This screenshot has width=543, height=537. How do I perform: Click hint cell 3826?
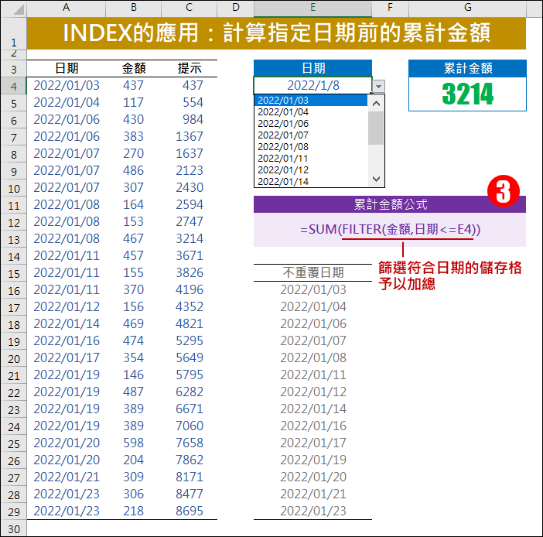tap(189, 272)
